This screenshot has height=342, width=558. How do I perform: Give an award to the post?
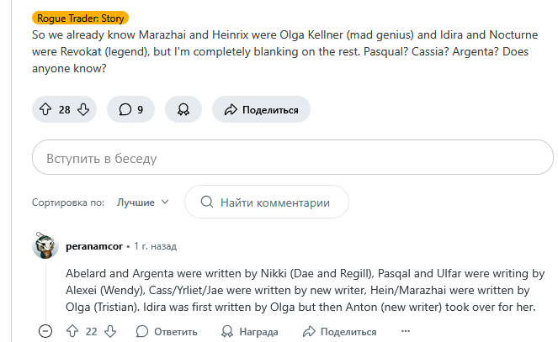183,109
